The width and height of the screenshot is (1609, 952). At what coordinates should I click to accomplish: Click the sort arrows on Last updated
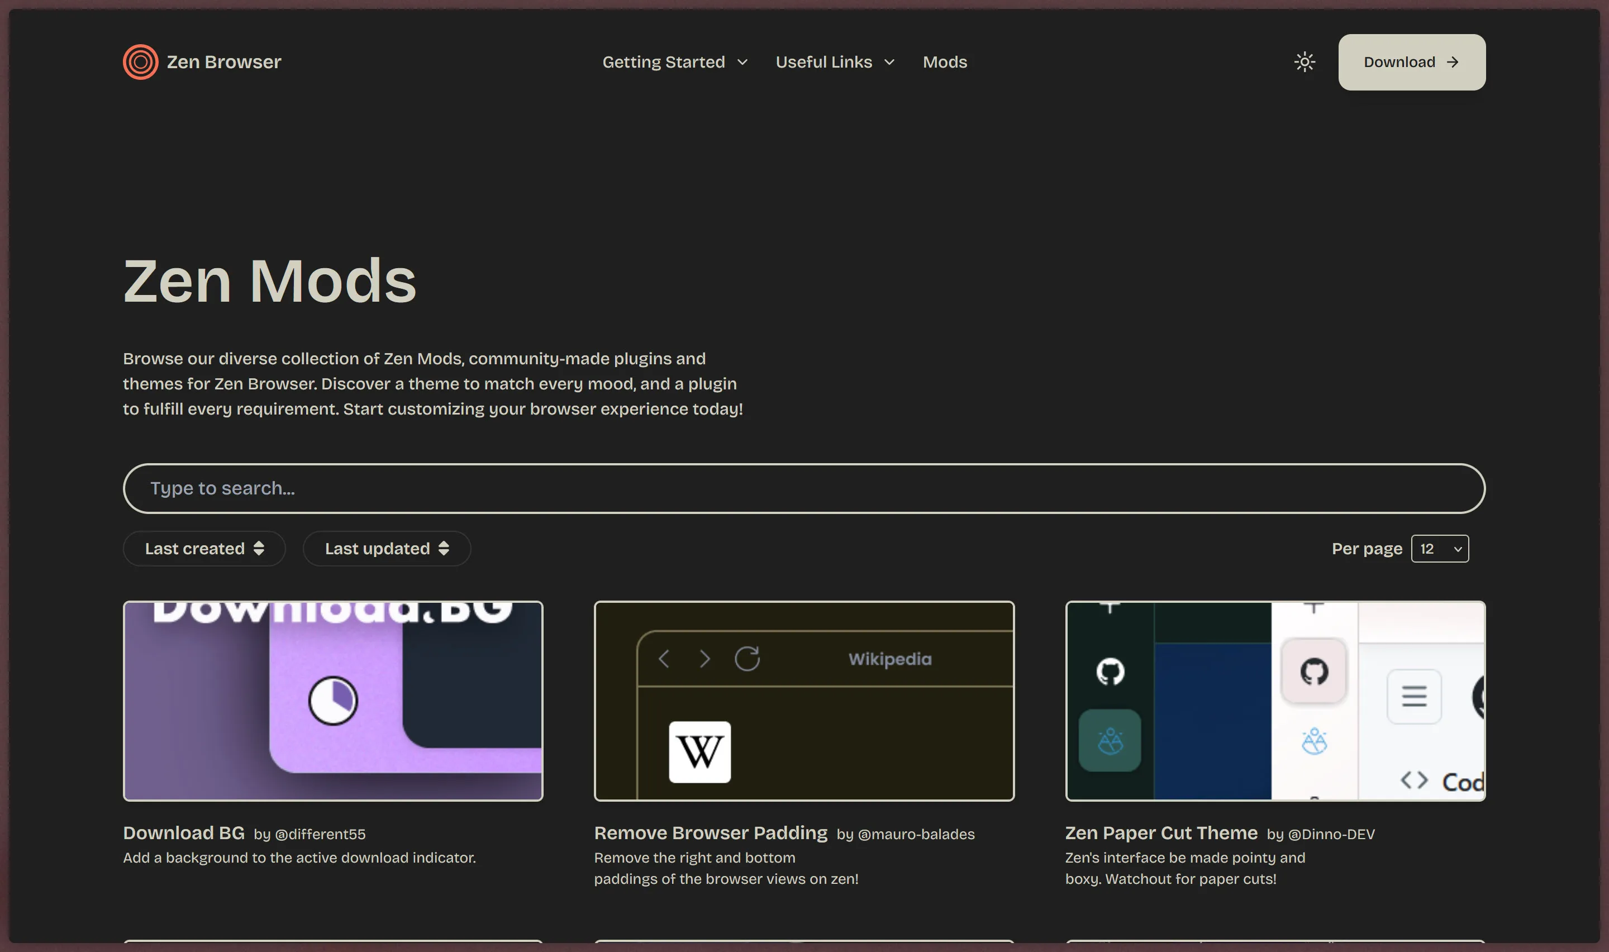point(443,549)
